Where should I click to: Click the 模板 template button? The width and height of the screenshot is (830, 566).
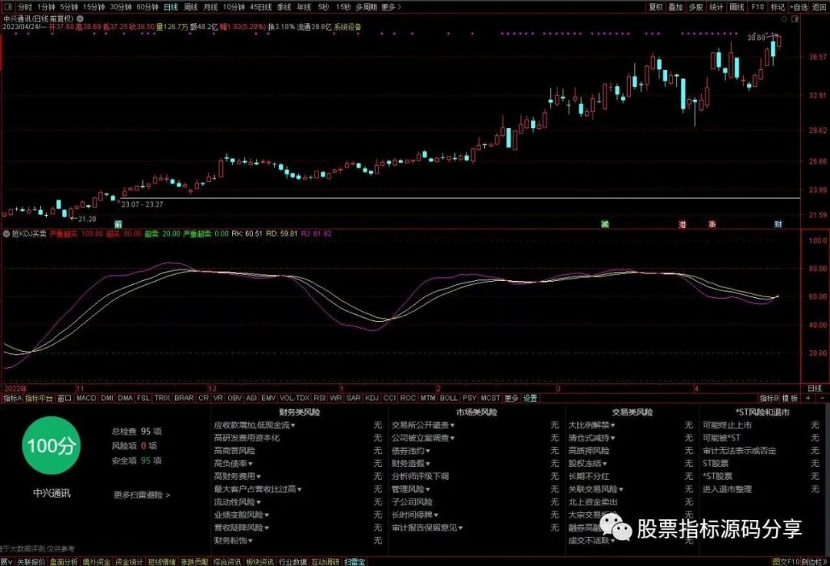(790, 398)
